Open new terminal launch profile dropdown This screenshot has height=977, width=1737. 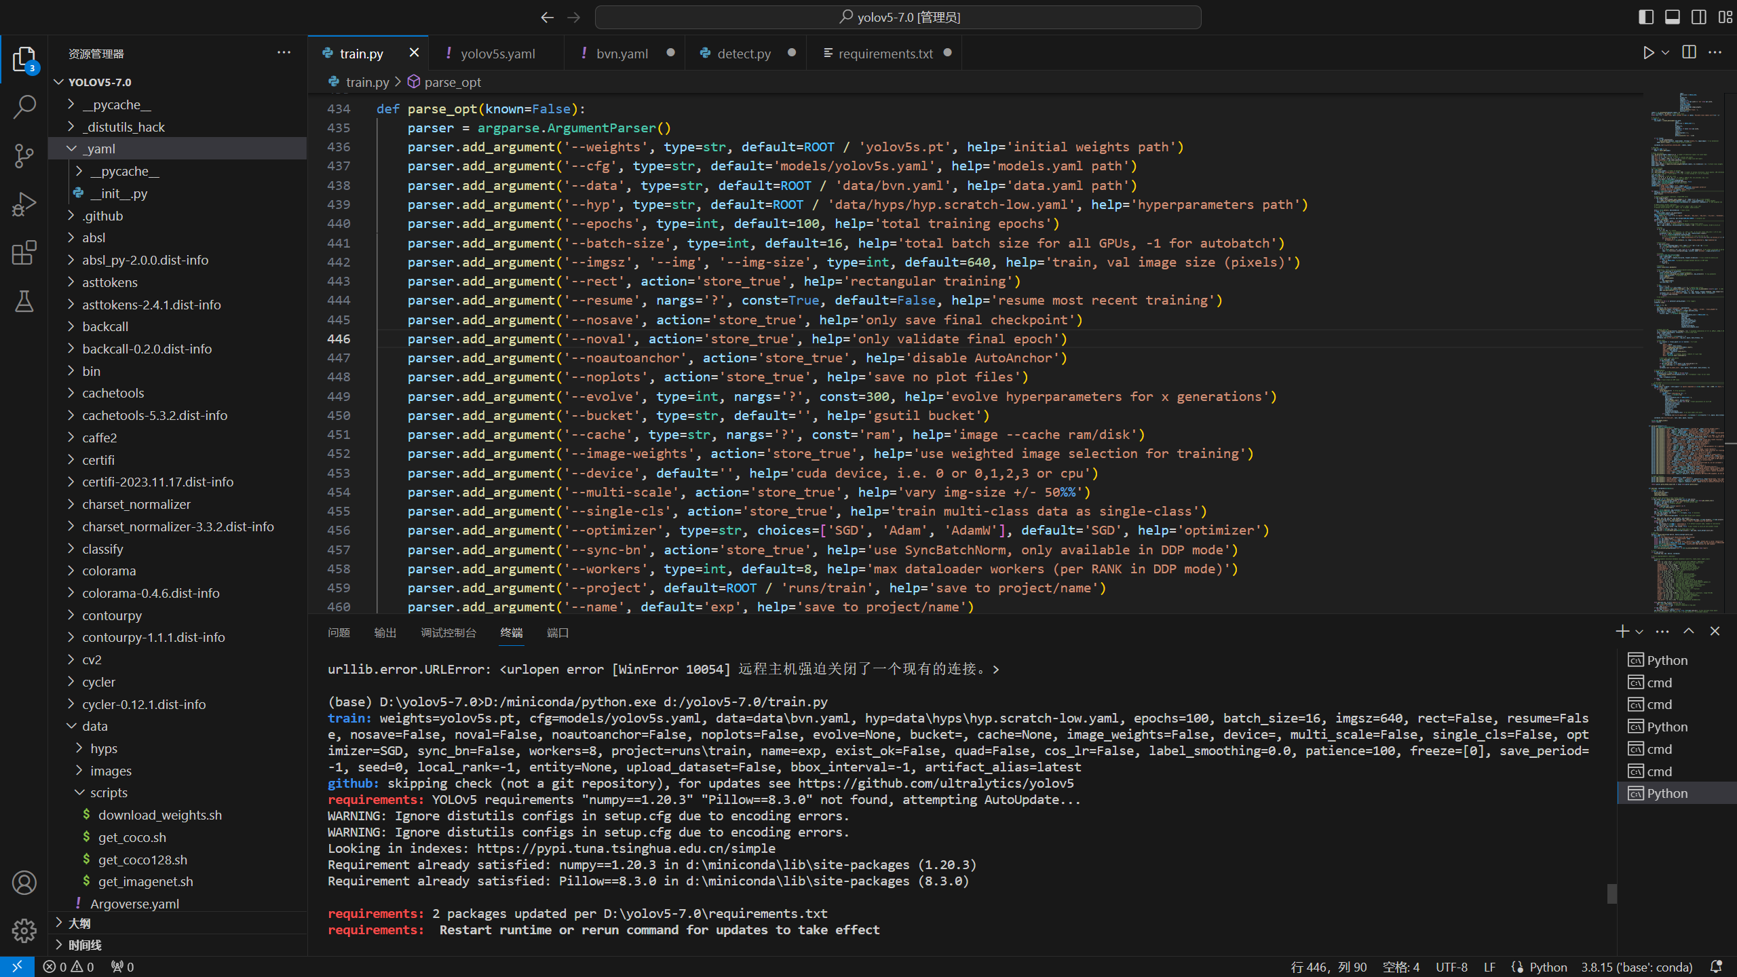point(1639,632)
